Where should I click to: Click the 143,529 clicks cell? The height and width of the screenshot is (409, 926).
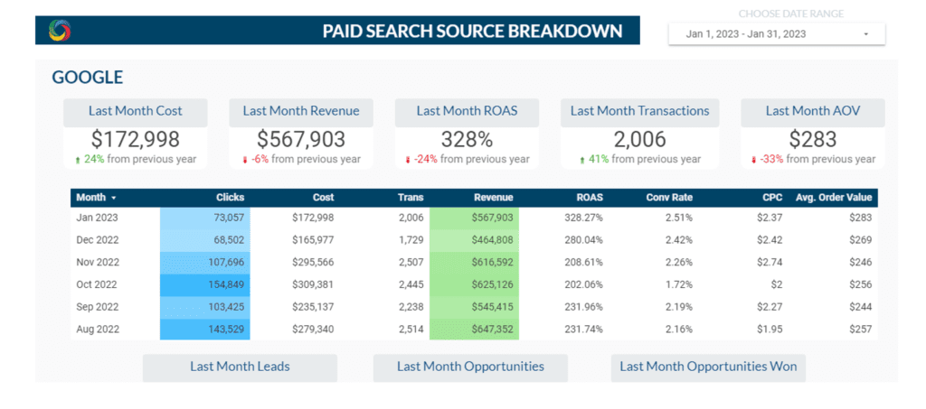(205, 330)
